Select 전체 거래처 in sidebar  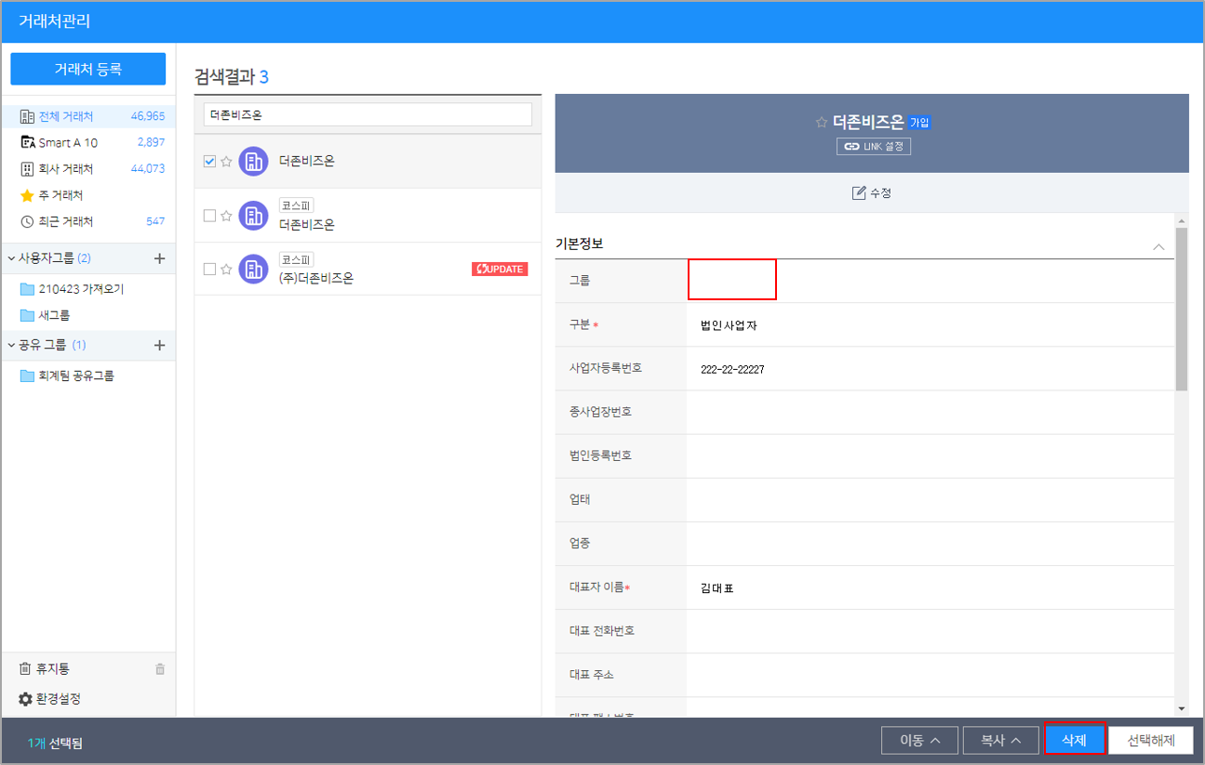65,116
